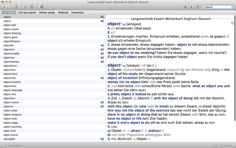This screenshot has width=236, height=148.
Task: Play audio for 'object.' list entry
Action: (102, 21)
